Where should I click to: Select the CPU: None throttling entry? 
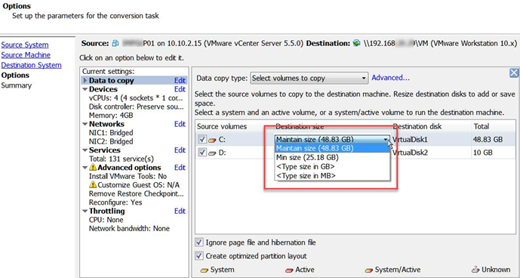pos(106,220)
